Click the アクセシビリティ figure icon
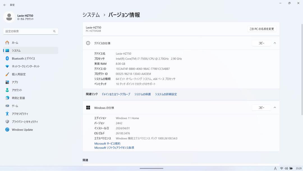 [7, 114]
